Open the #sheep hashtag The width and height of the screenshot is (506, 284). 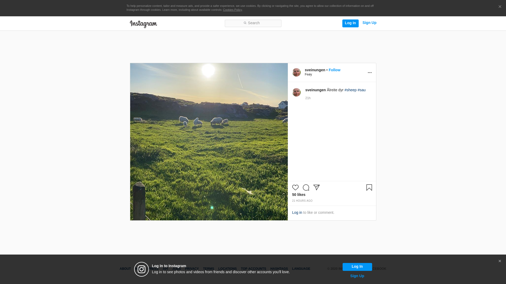coord(350,90)
